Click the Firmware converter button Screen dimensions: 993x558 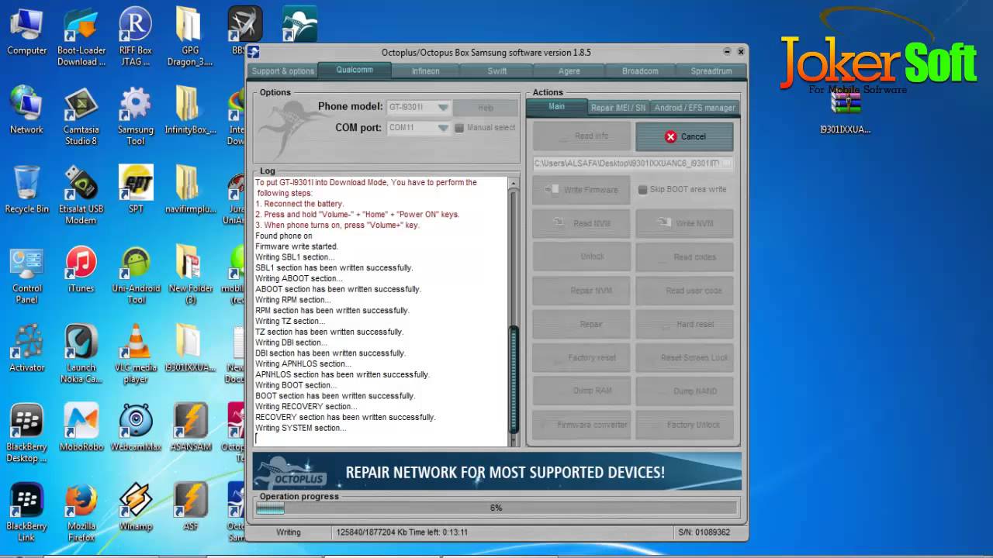tap(581, 425)
